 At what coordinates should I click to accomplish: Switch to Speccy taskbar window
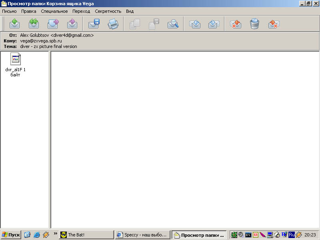(x=142, y=235)
